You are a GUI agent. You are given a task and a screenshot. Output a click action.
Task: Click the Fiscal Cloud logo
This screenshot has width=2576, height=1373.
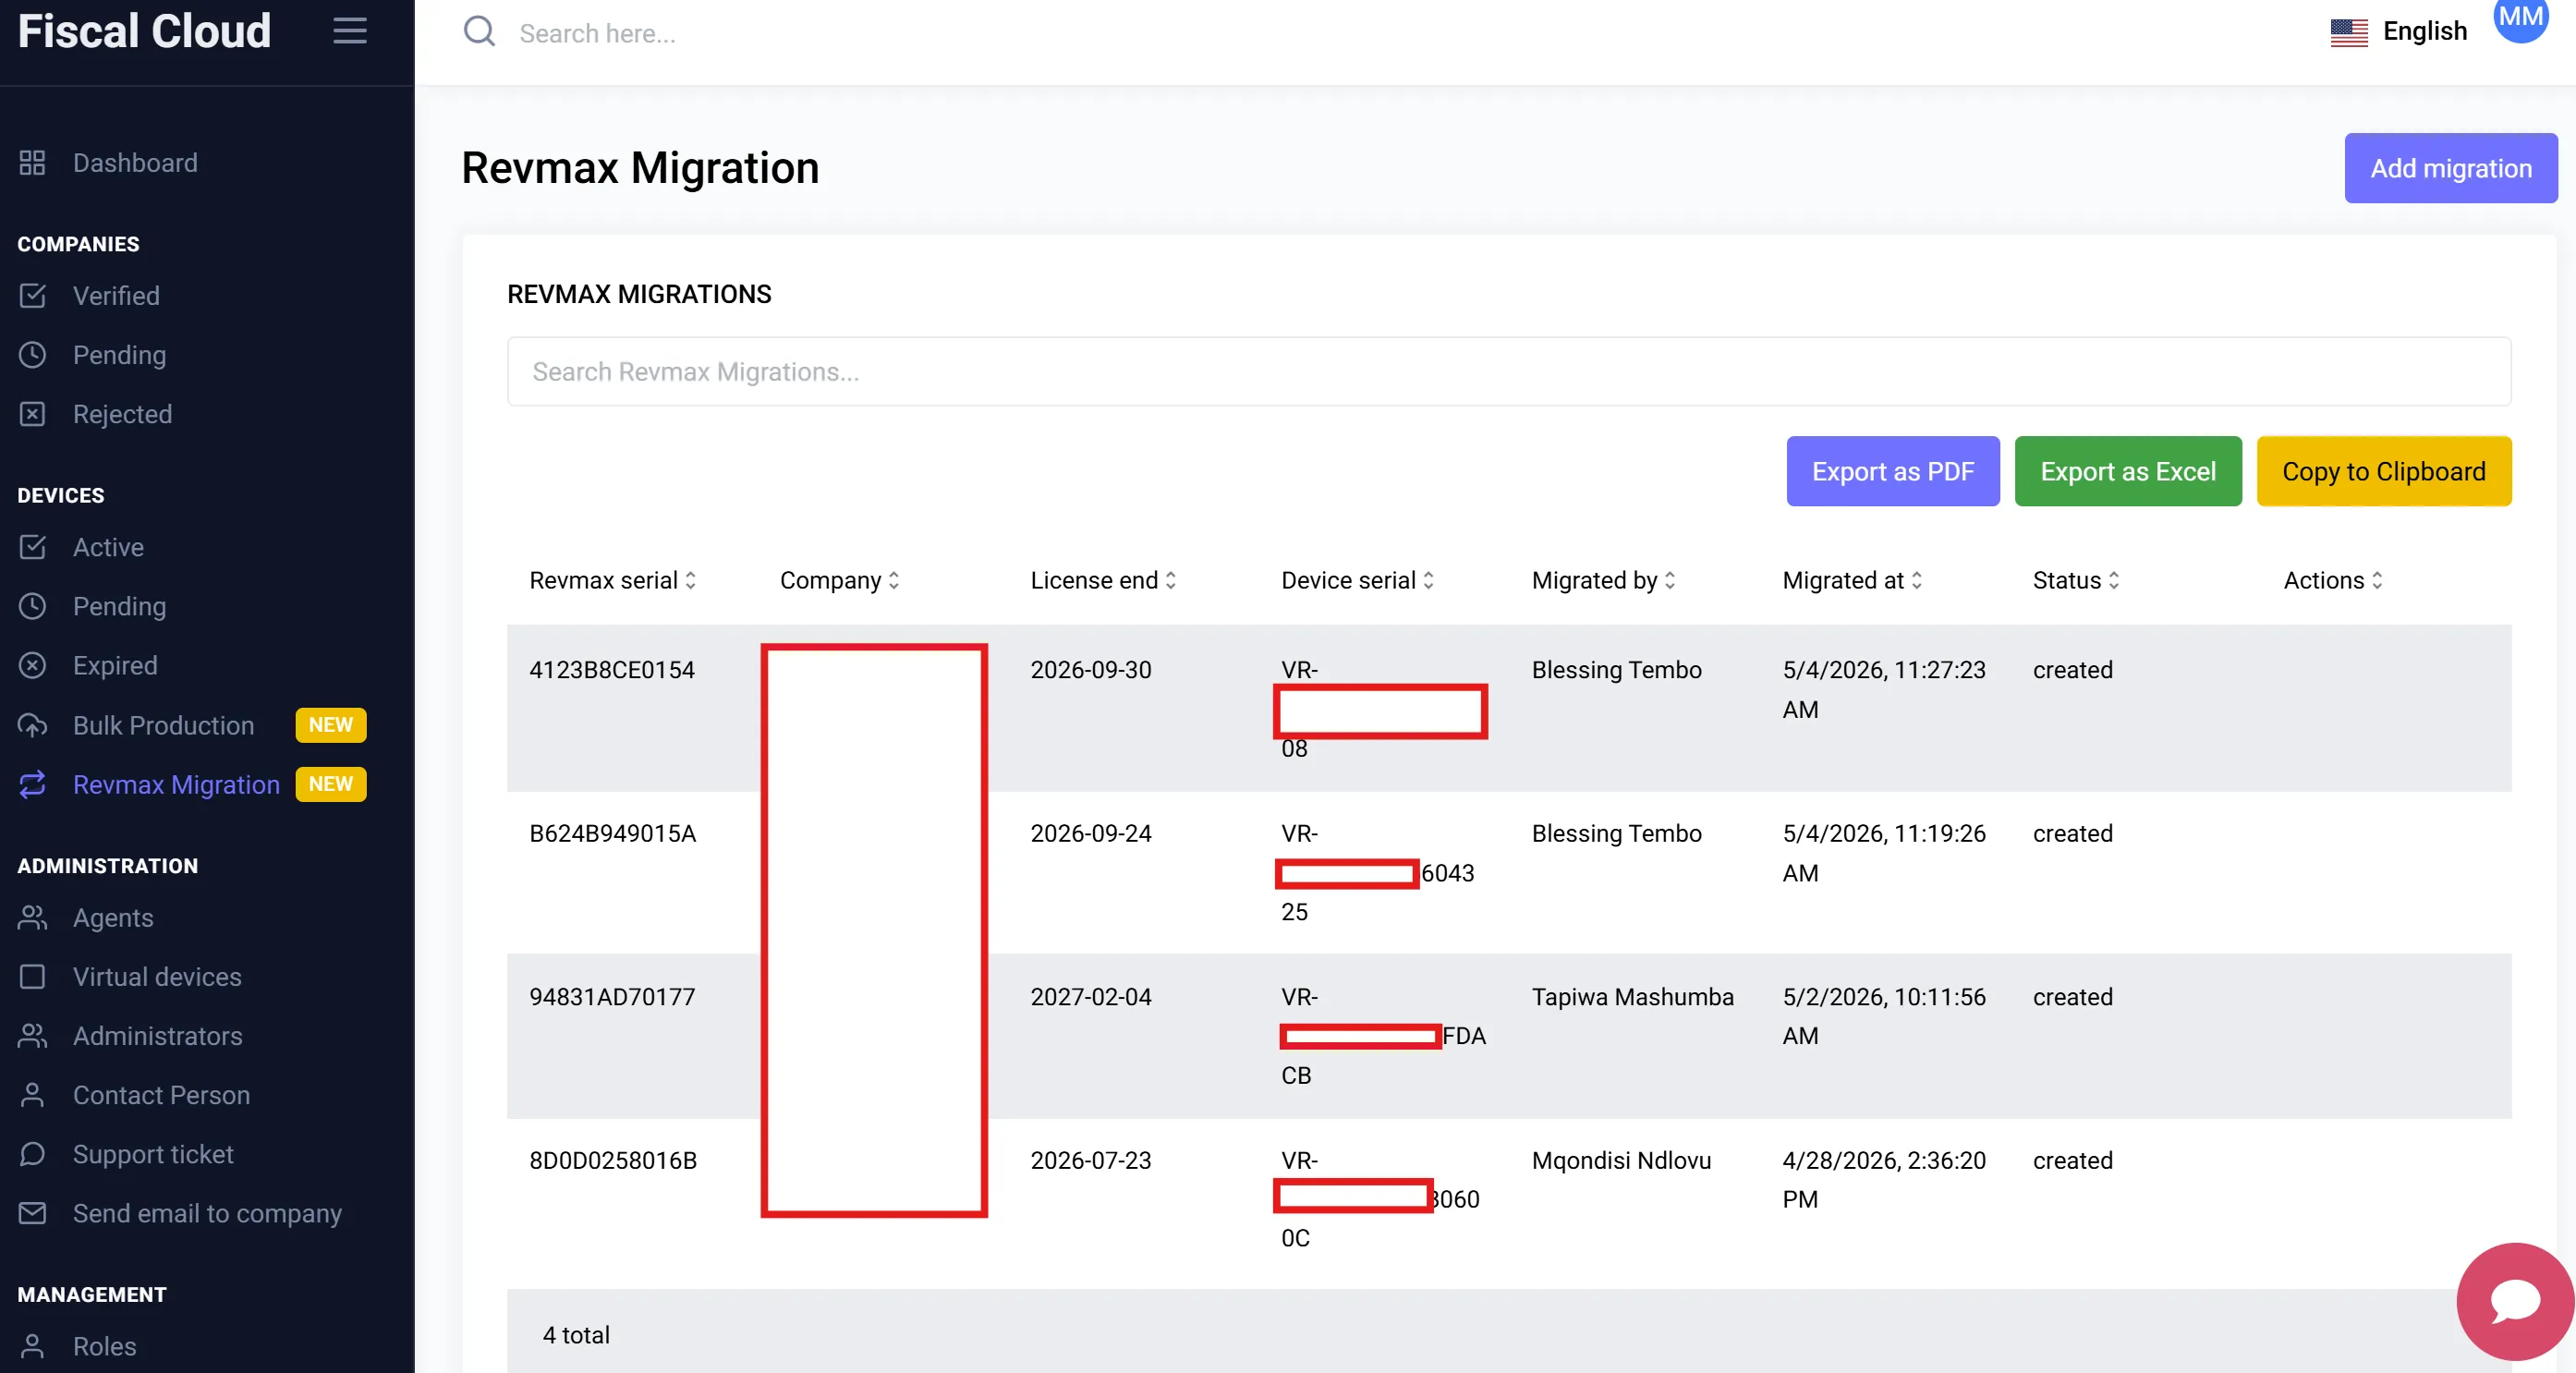144,31
